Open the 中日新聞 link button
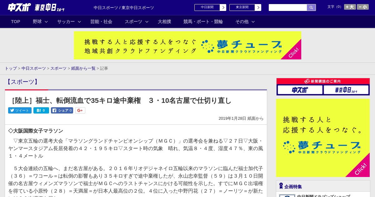Image resolution: width=375 pixels, height=197 pixels. click(x=207, y=8)
